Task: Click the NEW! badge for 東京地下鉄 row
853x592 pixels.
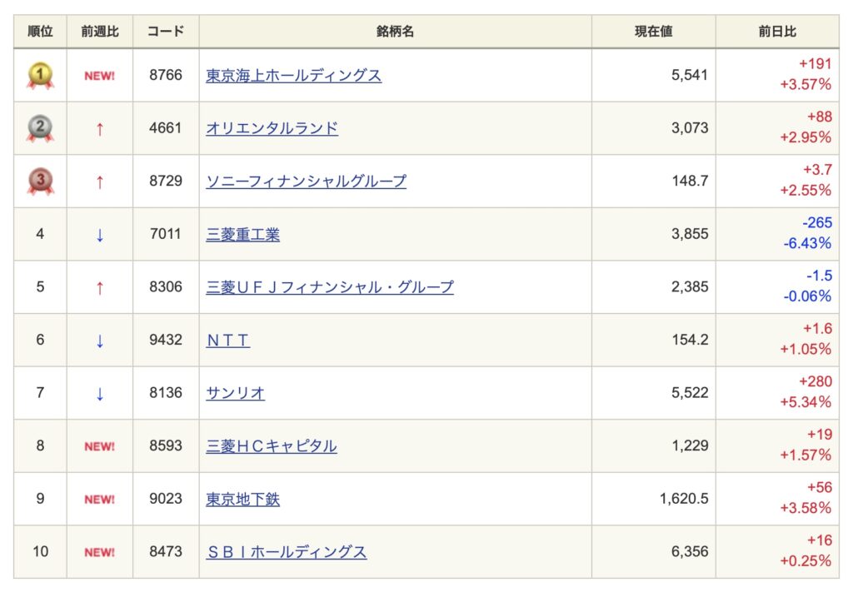Action: pos(100,499)
